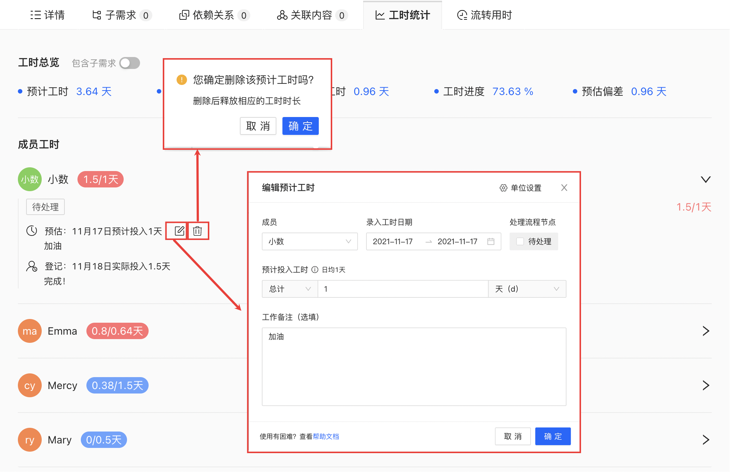Screen dimensions: 730x474
Task: Toggle the 包含子需求 switch
Action: tap(130, 63)
